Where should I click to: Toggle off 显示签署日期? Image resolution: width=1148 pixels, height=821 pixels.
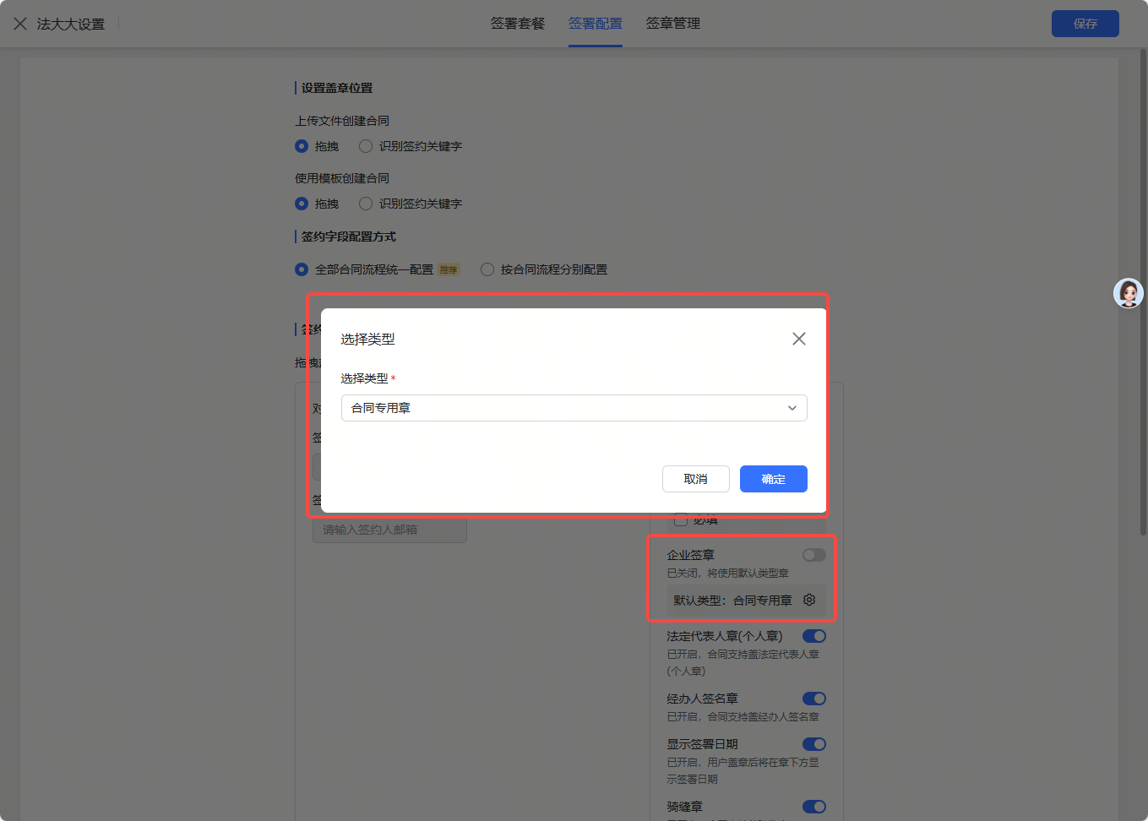pos(813,744)
